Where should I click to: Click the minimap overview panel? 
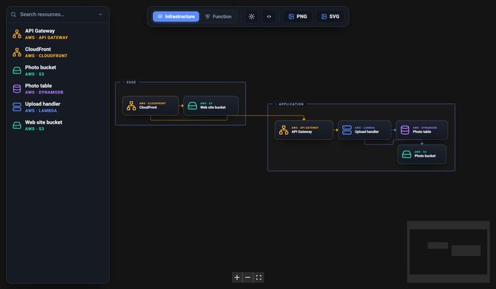click(448, 252)
